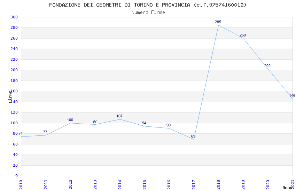
Task: Click the x-axis year label 2010
Action: (x=21, y=185)
